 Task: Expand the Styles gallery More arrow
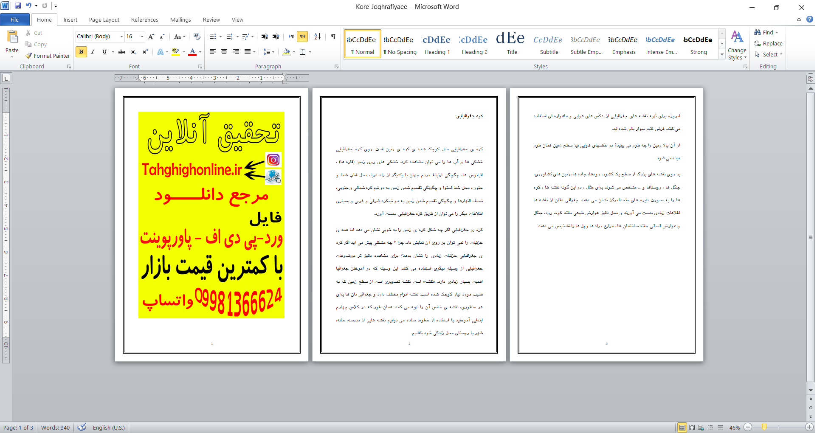(x=722, y=55)
